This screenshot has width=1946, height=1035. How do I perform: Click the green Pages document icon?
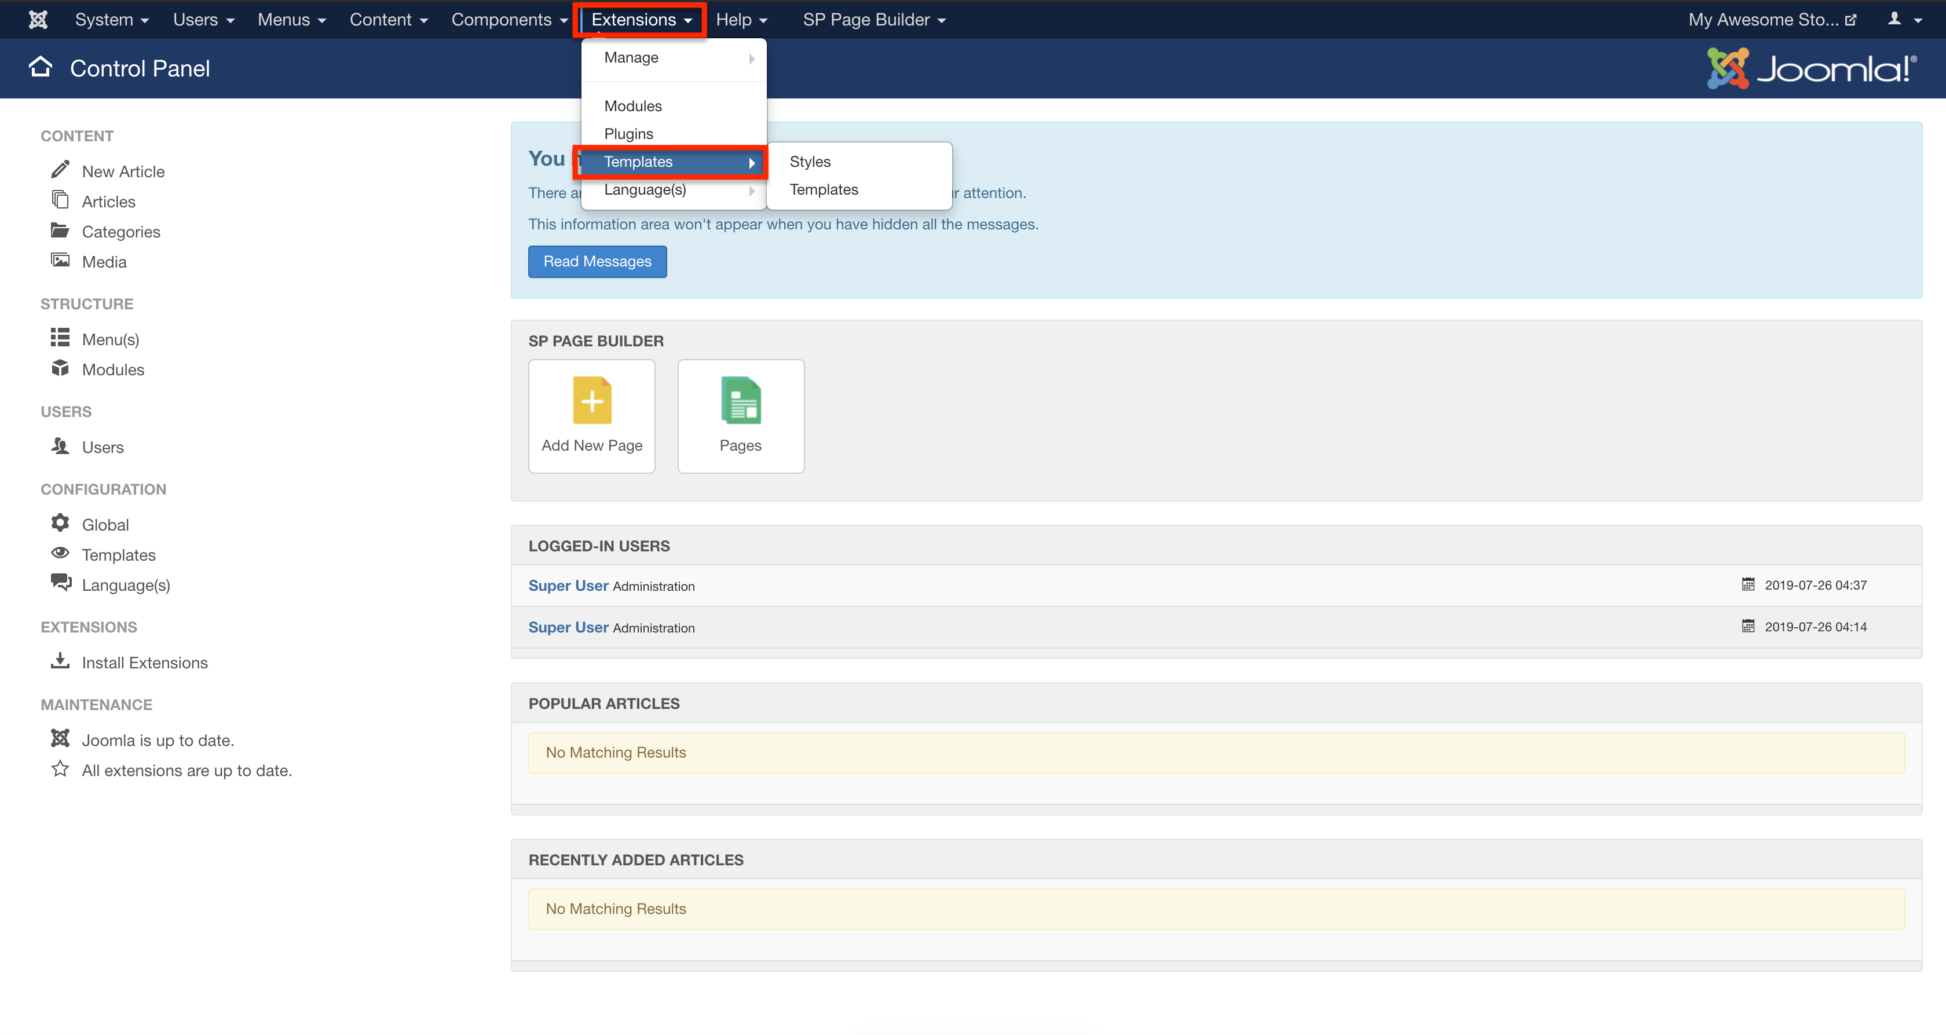741,400
